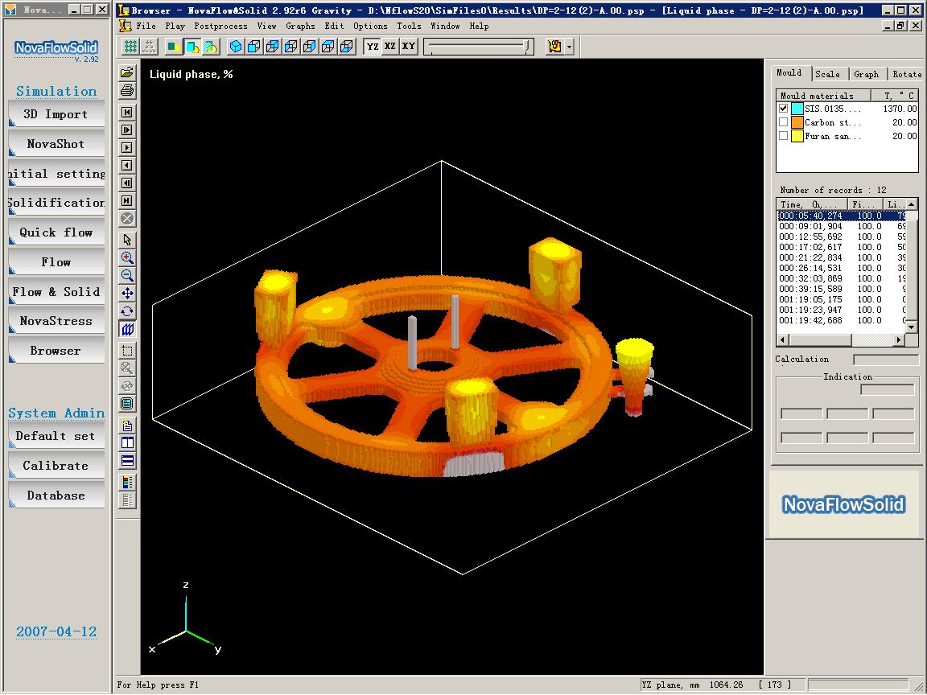
Task: Click the orange Carbon steel color swatch
Action: pyautogui.click(x=797, y=121)
